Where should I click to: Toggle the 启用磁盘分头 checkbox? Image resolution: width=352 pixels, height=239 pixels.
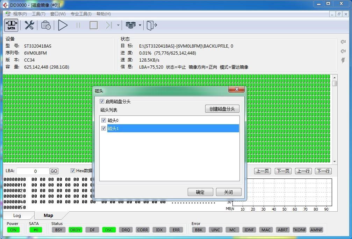pyautogui.click(x=102, y=101)
